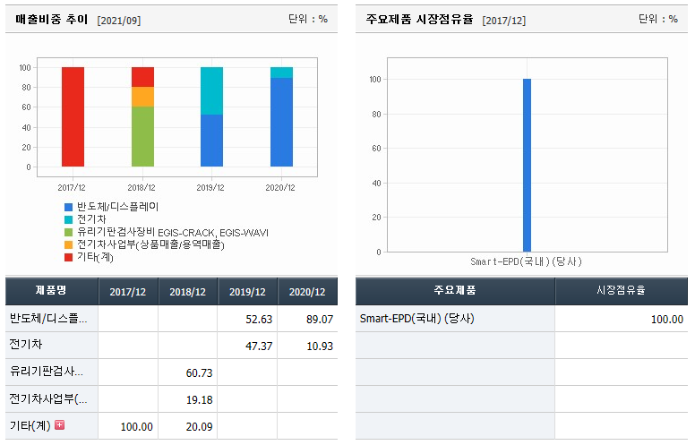Select the 2018/12 table column header
Image resolution: width=695 pixels, height=445 pixels.
point(187,291)
